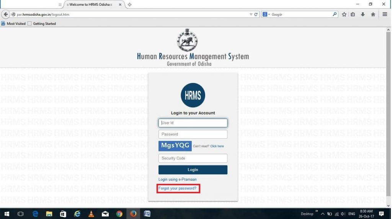Screen dimensions: 392x219
Task: Open Forgot your password link
Action: coord(177,188)
